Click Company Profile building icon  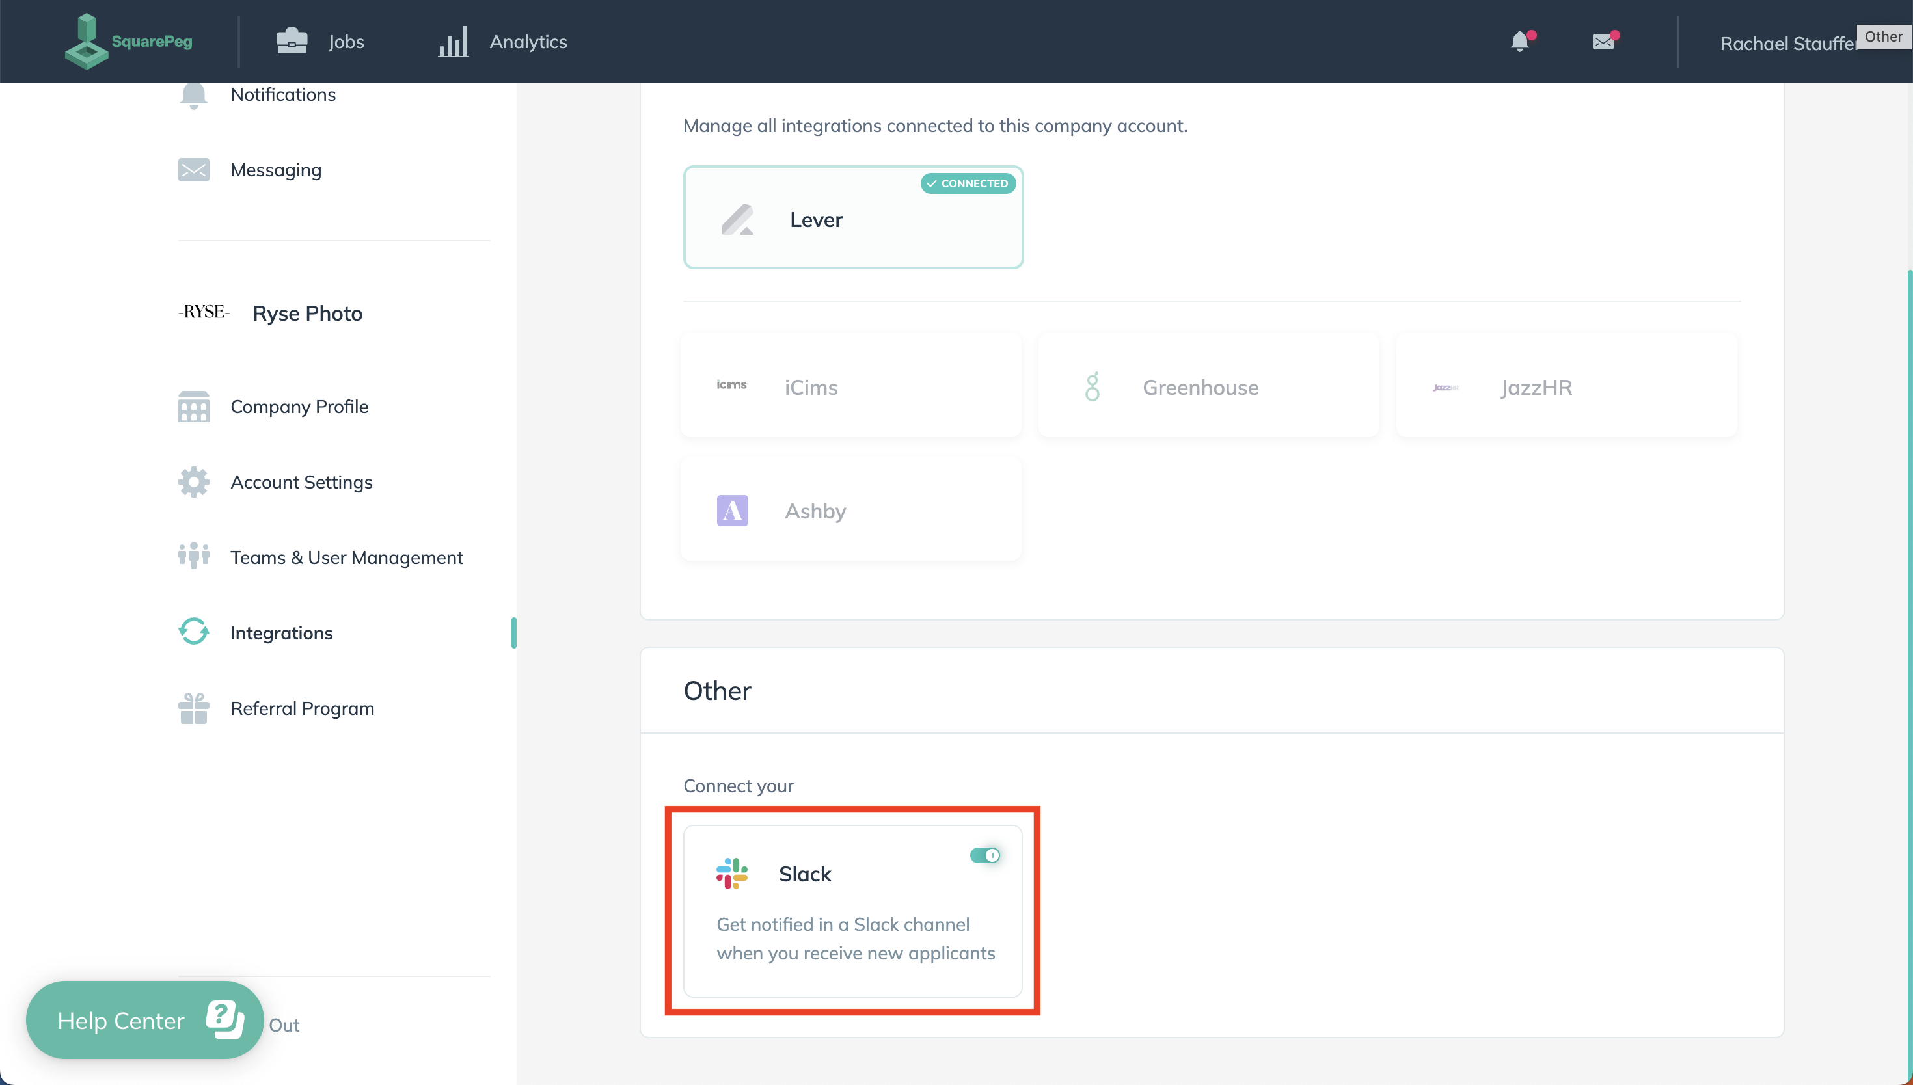click(194, 406)
